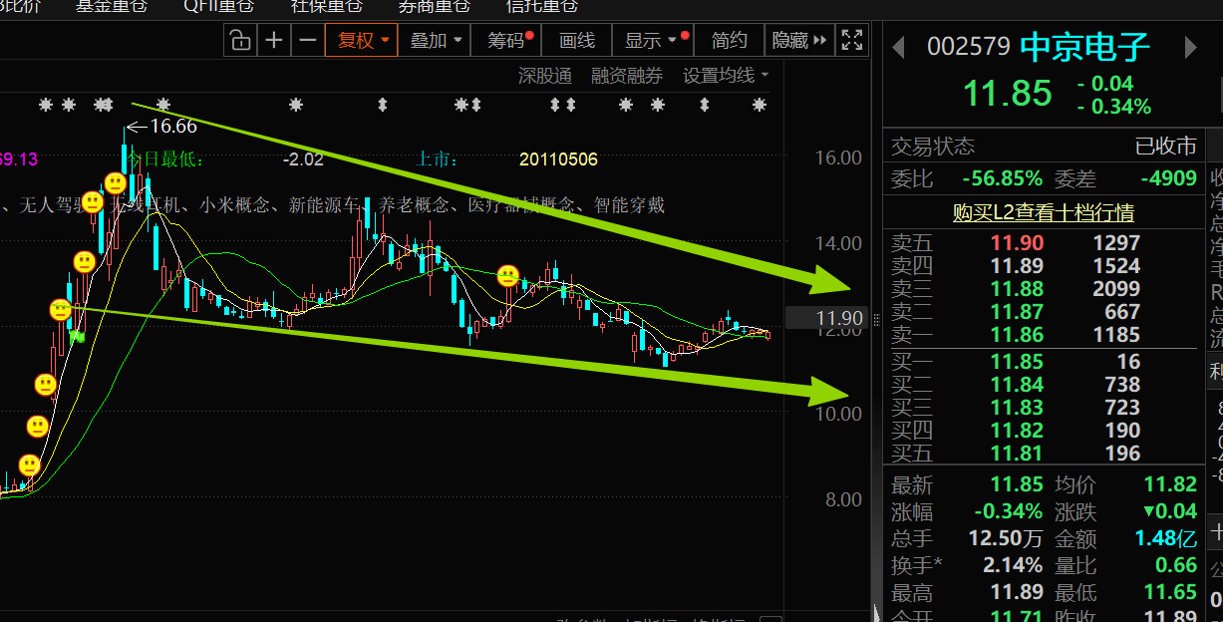Click the 智能穿戴 concept tag
1223x622 pixels.
point(630,206)
